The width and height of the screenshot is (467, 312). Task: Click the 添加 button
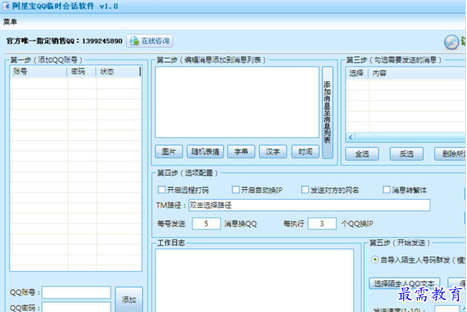coord(129,300)
